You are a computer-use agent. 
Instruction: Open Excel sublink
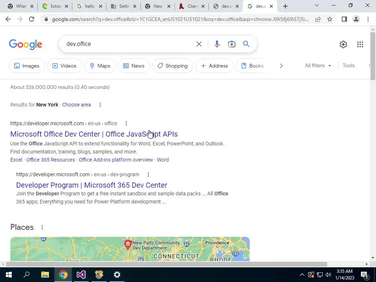tap(16, 160)
